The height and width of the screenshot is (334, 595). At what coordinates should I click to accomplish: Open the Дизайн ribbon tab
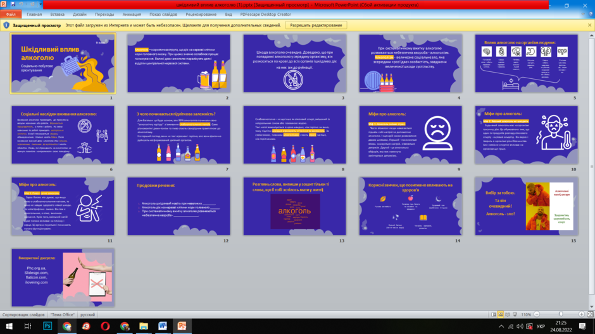(80, 15)
